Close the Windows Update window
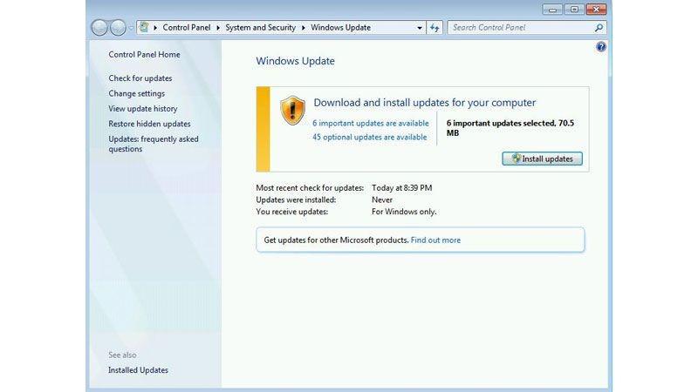 (x=596, y=10)
